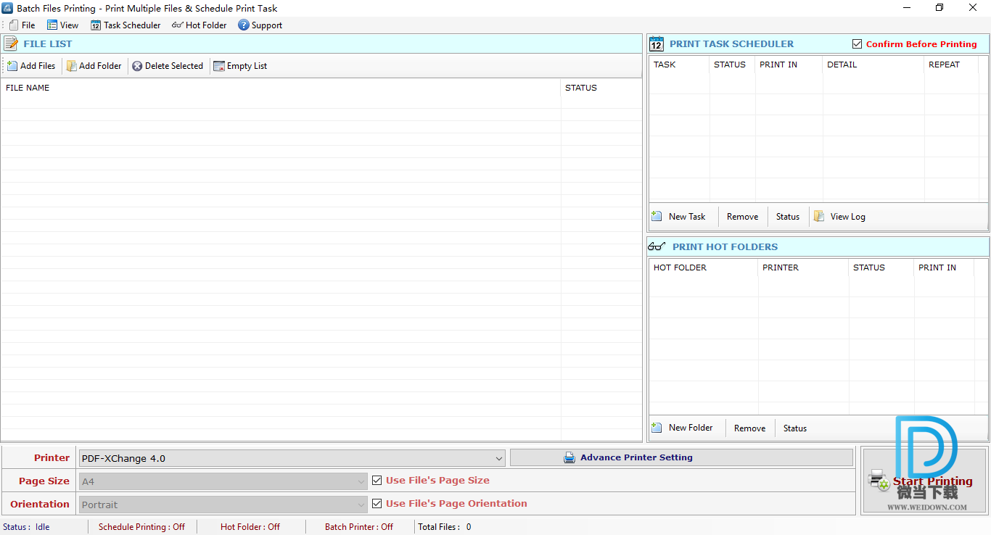Click the Delete Selected icon
991x535 pixels.
137,66
